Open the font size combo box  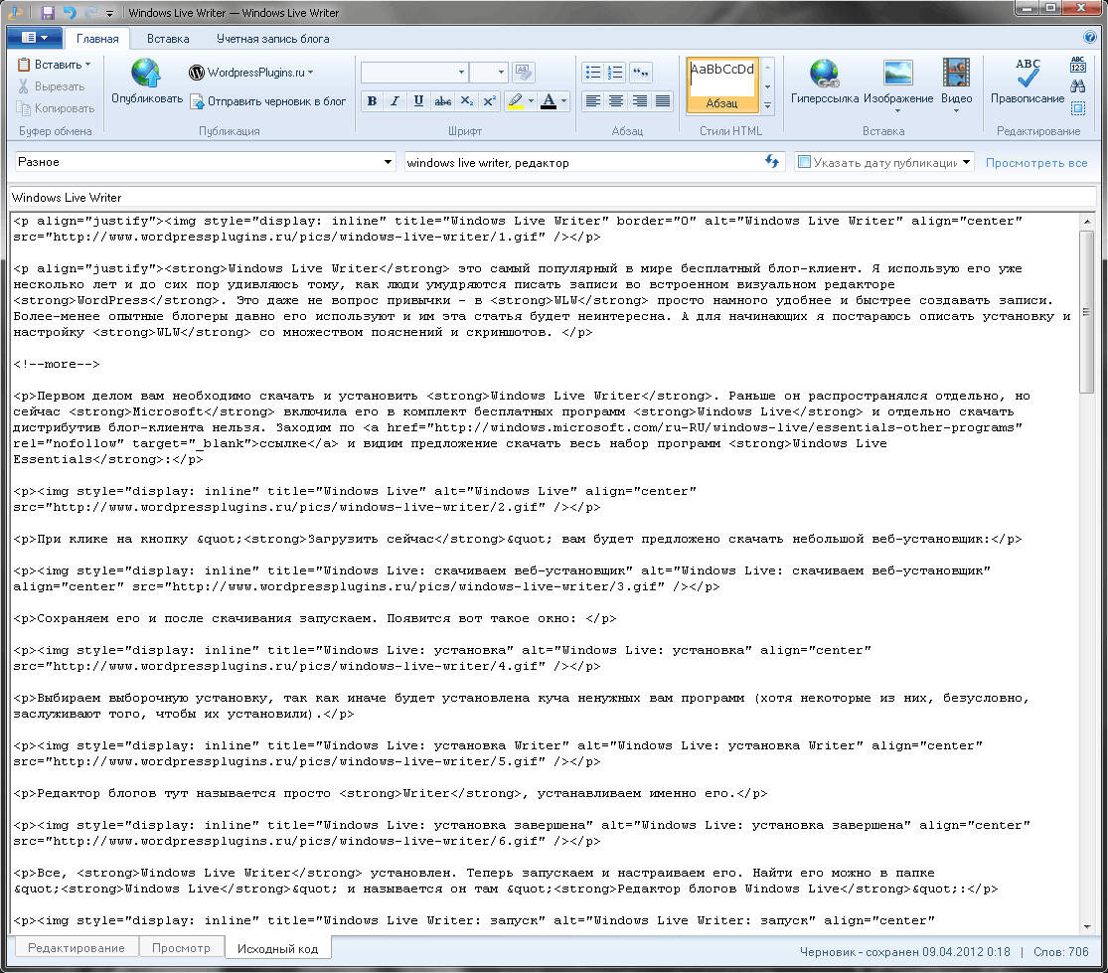pyautogui.click(x=488, y=73)
